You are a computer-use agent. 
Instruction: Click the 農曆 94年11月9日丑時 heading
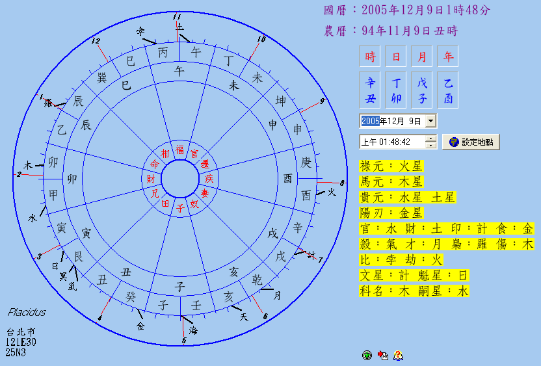pyautogui.click(x=391, y=31)
